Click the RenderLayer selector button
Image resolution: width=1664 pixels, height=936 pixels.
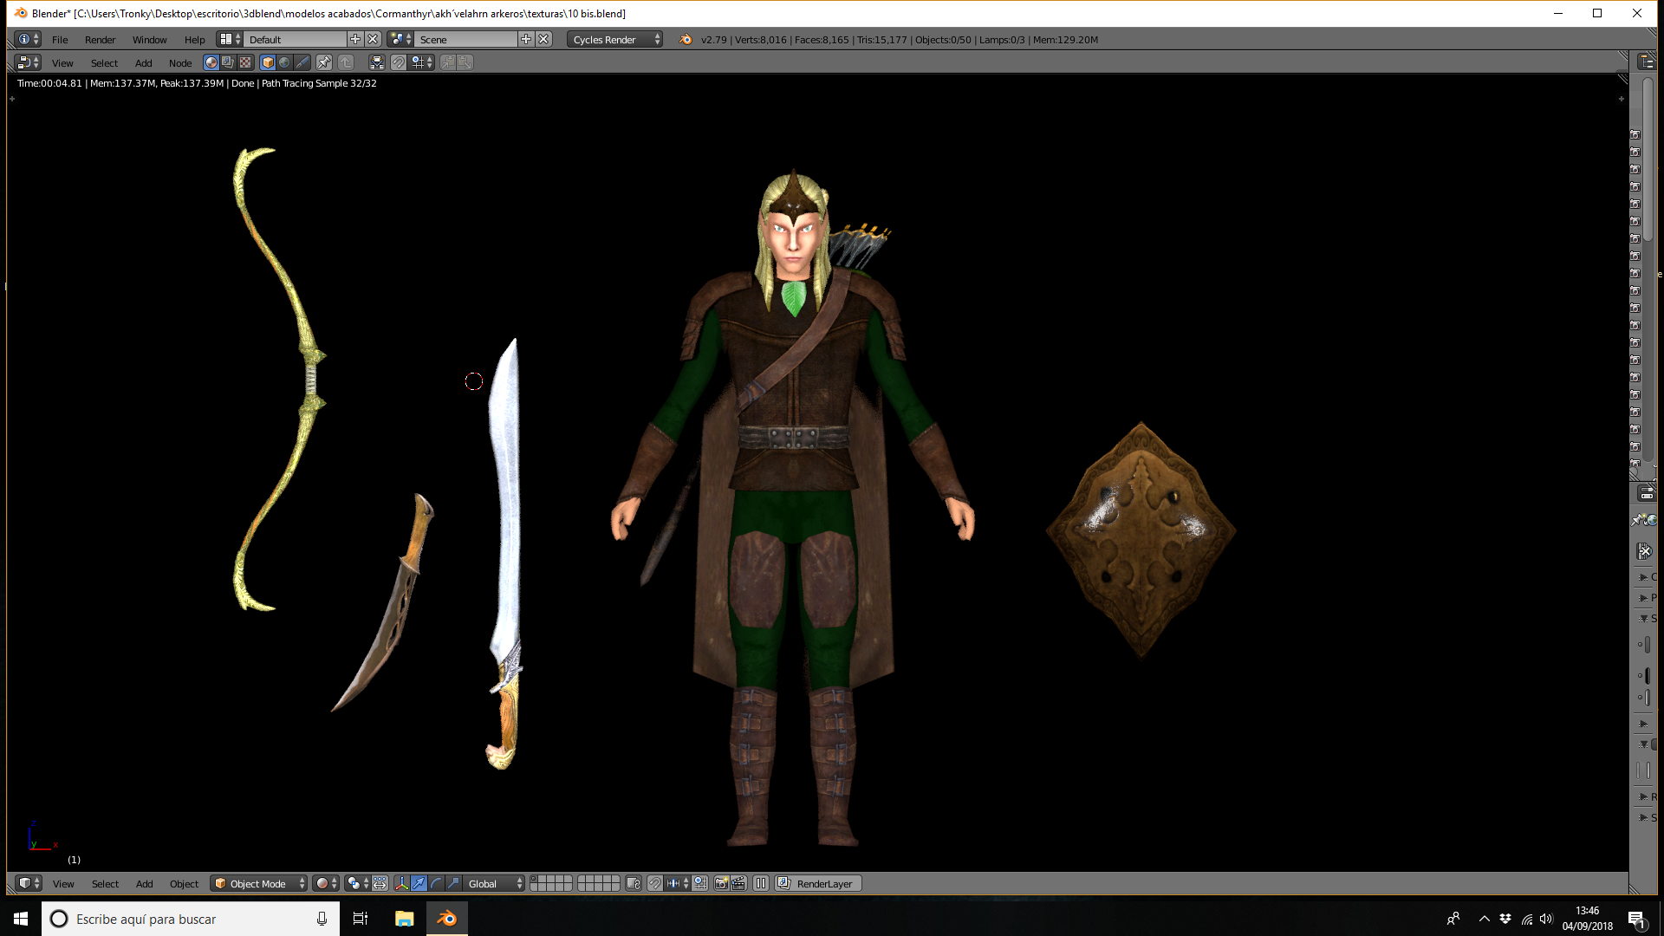pos(817,883)
